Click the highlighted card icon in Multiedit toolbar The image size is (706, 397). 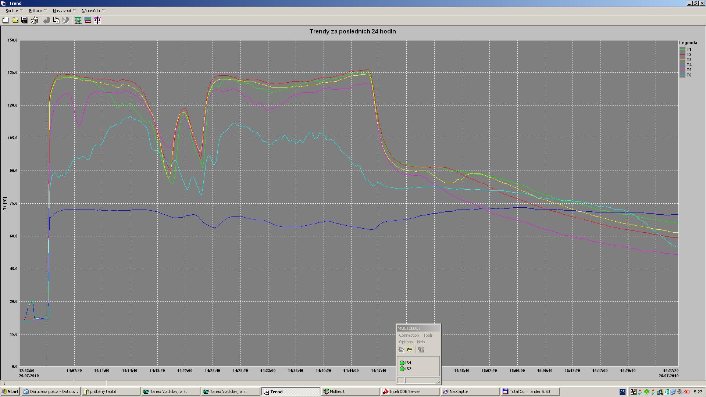pyautogui.click(x=410, y=350)
